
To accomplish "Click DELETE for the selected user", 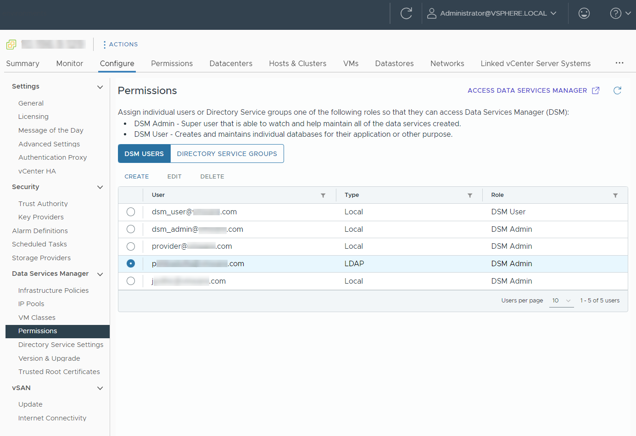I will pyautogui.click(x=212, y=177).
